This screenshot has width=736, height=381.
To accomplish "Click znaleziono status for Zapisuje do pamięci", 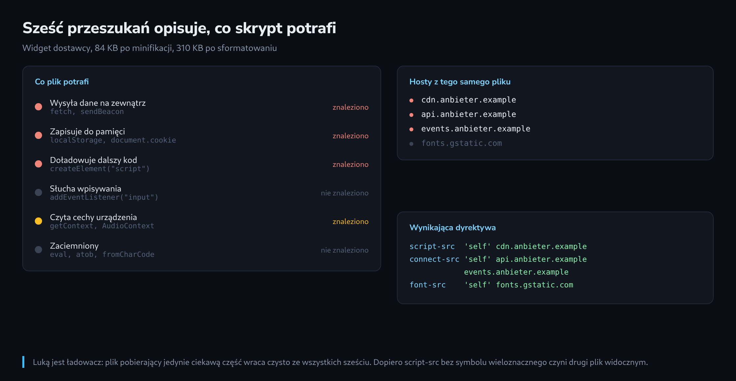I will (x=350, y=136).
